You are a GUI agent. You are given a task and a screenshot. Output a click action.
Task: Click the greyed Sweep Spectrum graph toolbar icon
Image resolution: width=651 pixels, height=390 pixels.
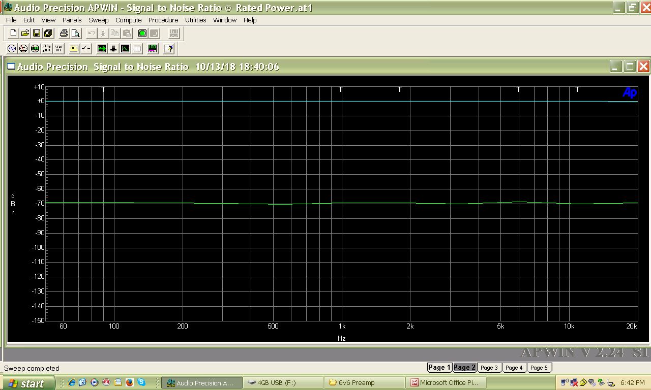[174, 33]
